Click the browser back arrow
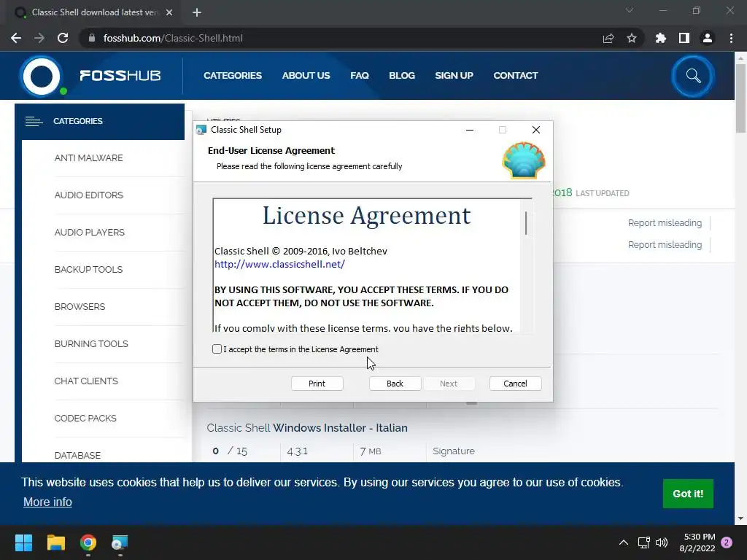The width and height of the screenshot is (747, 560). (16, 38)
